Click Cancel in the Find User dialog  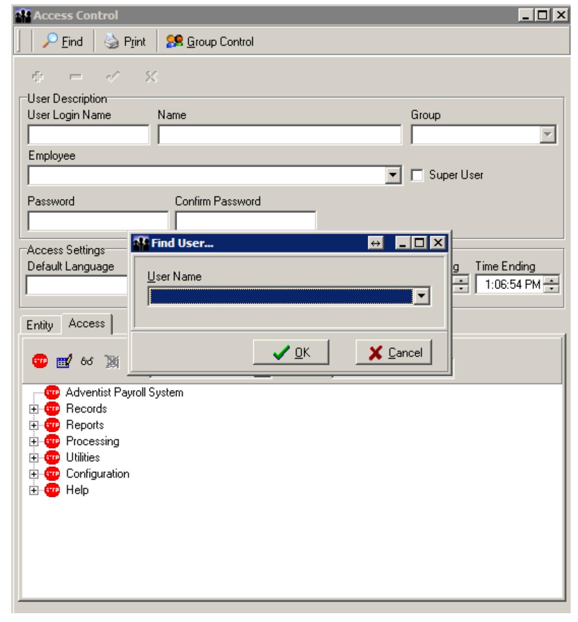tap(394, 353)
